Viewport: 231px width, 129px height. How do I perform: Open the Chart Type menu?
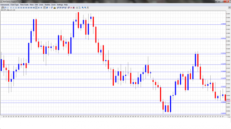tap(14, 5)
